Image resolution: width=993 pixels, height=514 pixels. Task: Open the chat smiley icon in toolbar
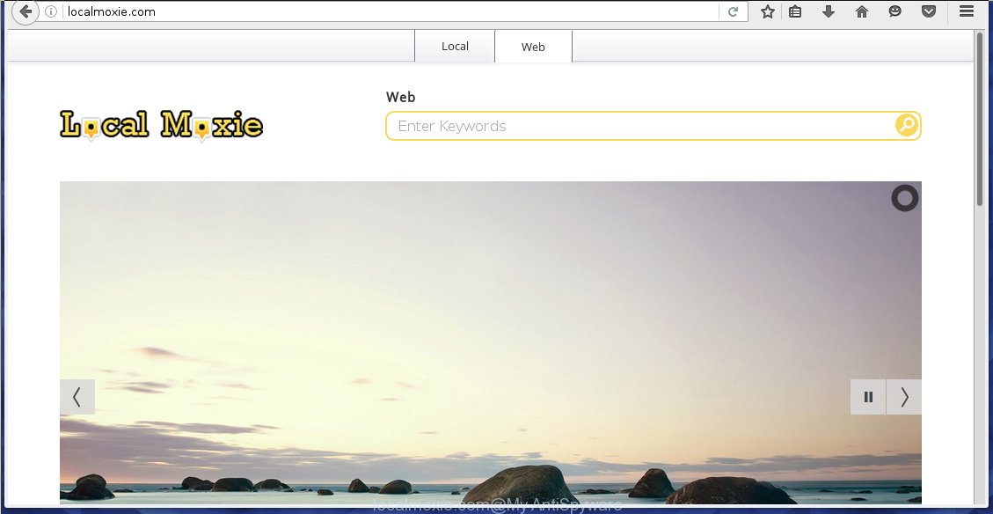(x=894, y=11)
